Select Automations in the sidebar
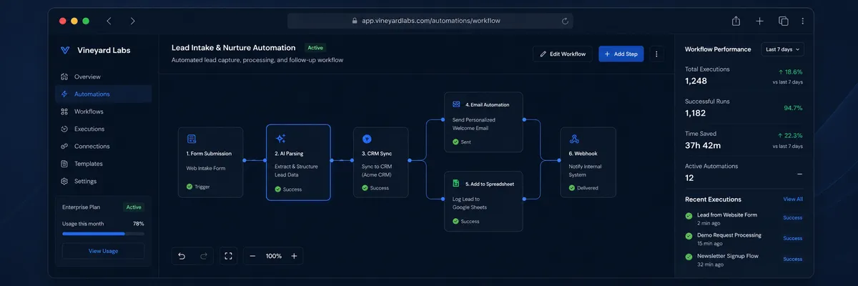The image size is (858, 286). pyautogui.click(x=103, y=94)
